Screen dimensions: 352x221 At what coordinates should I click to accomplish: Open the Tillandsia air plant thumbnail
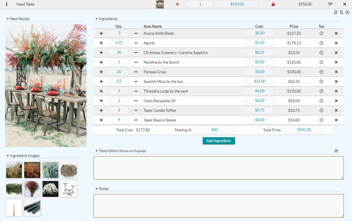click(50, 189)
